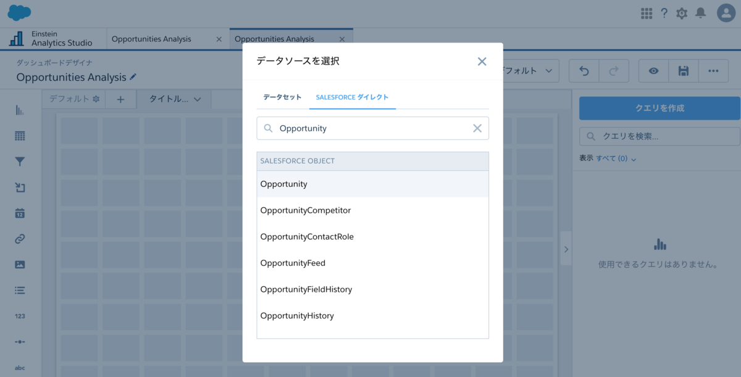741x377 pixels.
Task: Save the dashboard with the save icon
Action: (683, 71)
